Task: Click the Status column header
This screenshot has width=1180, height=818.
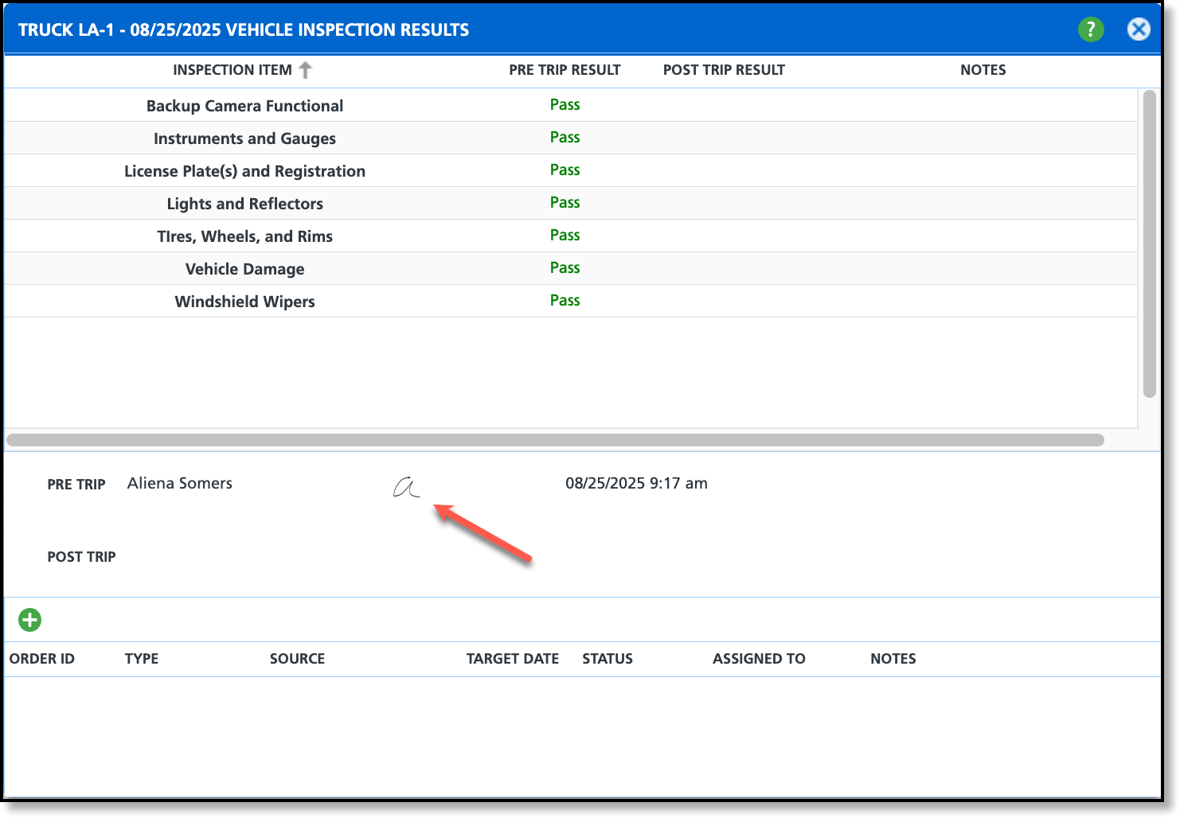Action: [x=608, y=659]
